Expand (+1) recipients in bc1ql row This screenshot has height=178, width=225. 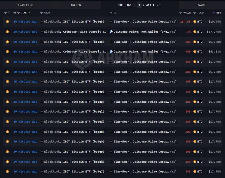tap(173, 112)
